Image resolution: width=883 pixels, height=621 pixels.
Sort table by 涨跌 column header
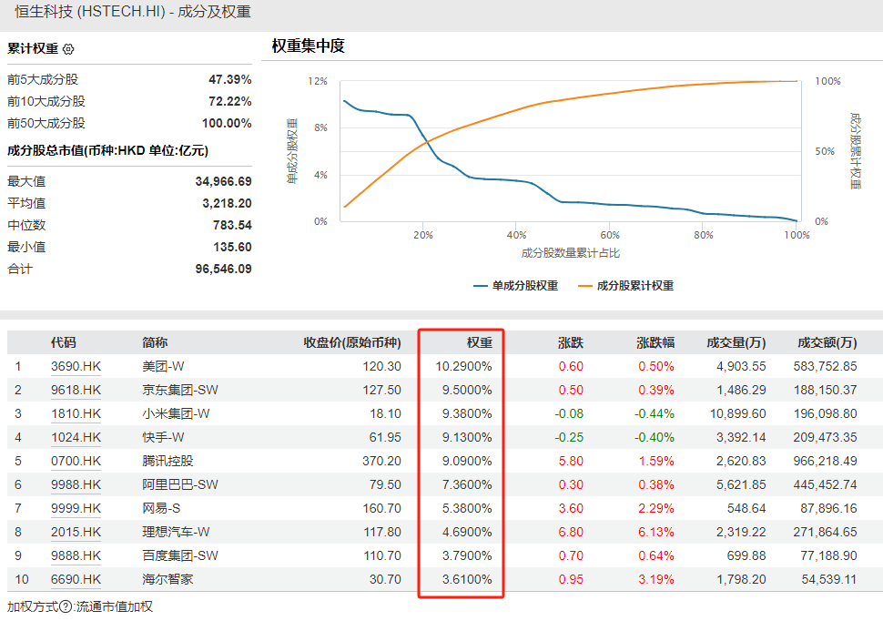(x=571, y=342)
